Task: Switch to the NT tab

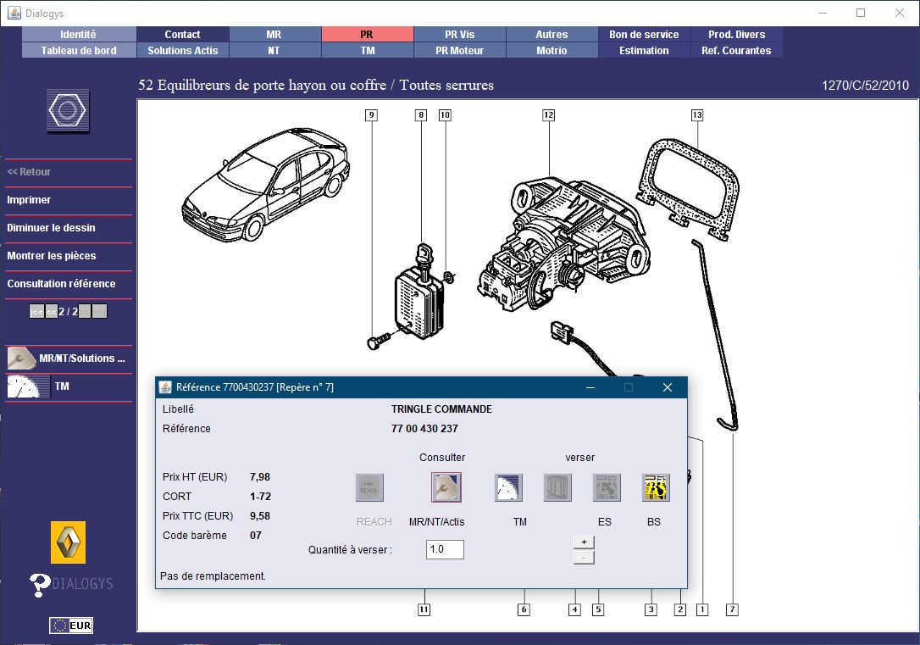Action: pyautogui.click(x=274, y=51)
